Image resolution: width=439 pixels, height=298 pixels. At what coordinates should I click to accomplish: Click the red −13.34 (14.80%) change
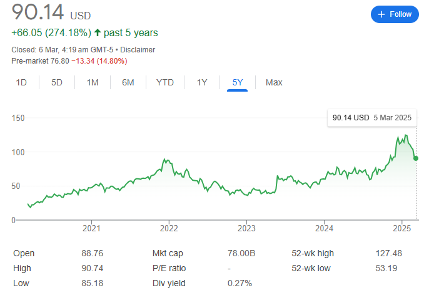(99, 61)
